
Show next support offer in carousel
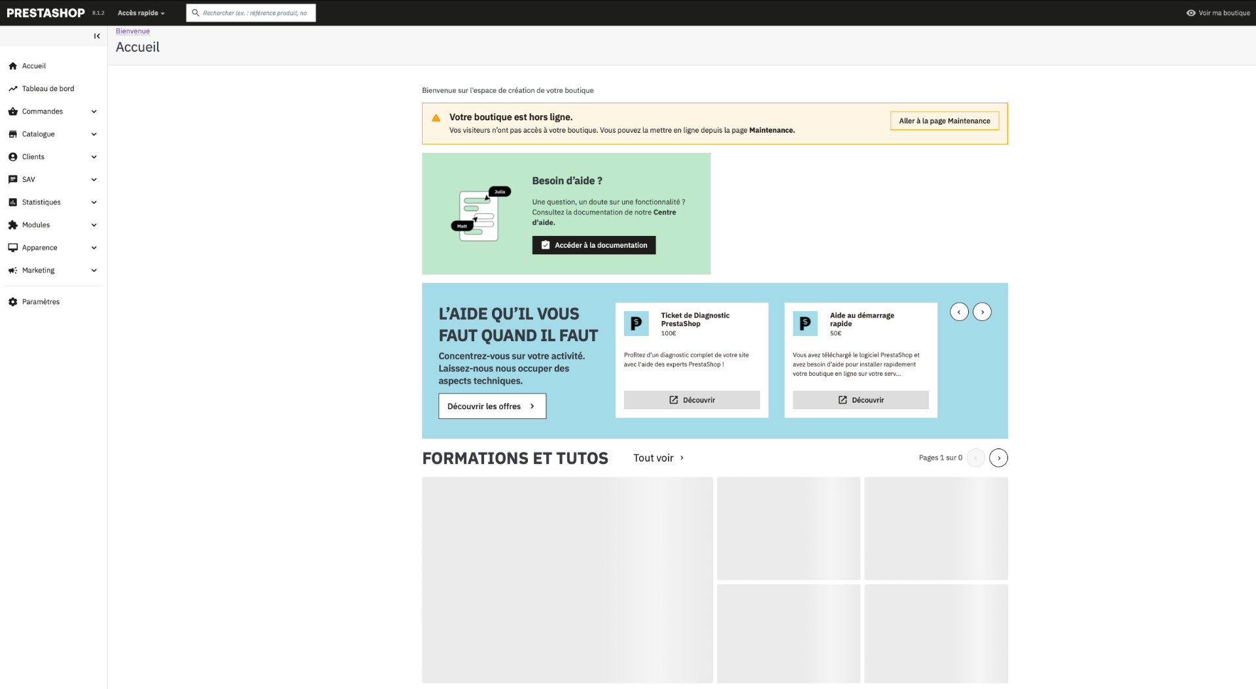982,312
